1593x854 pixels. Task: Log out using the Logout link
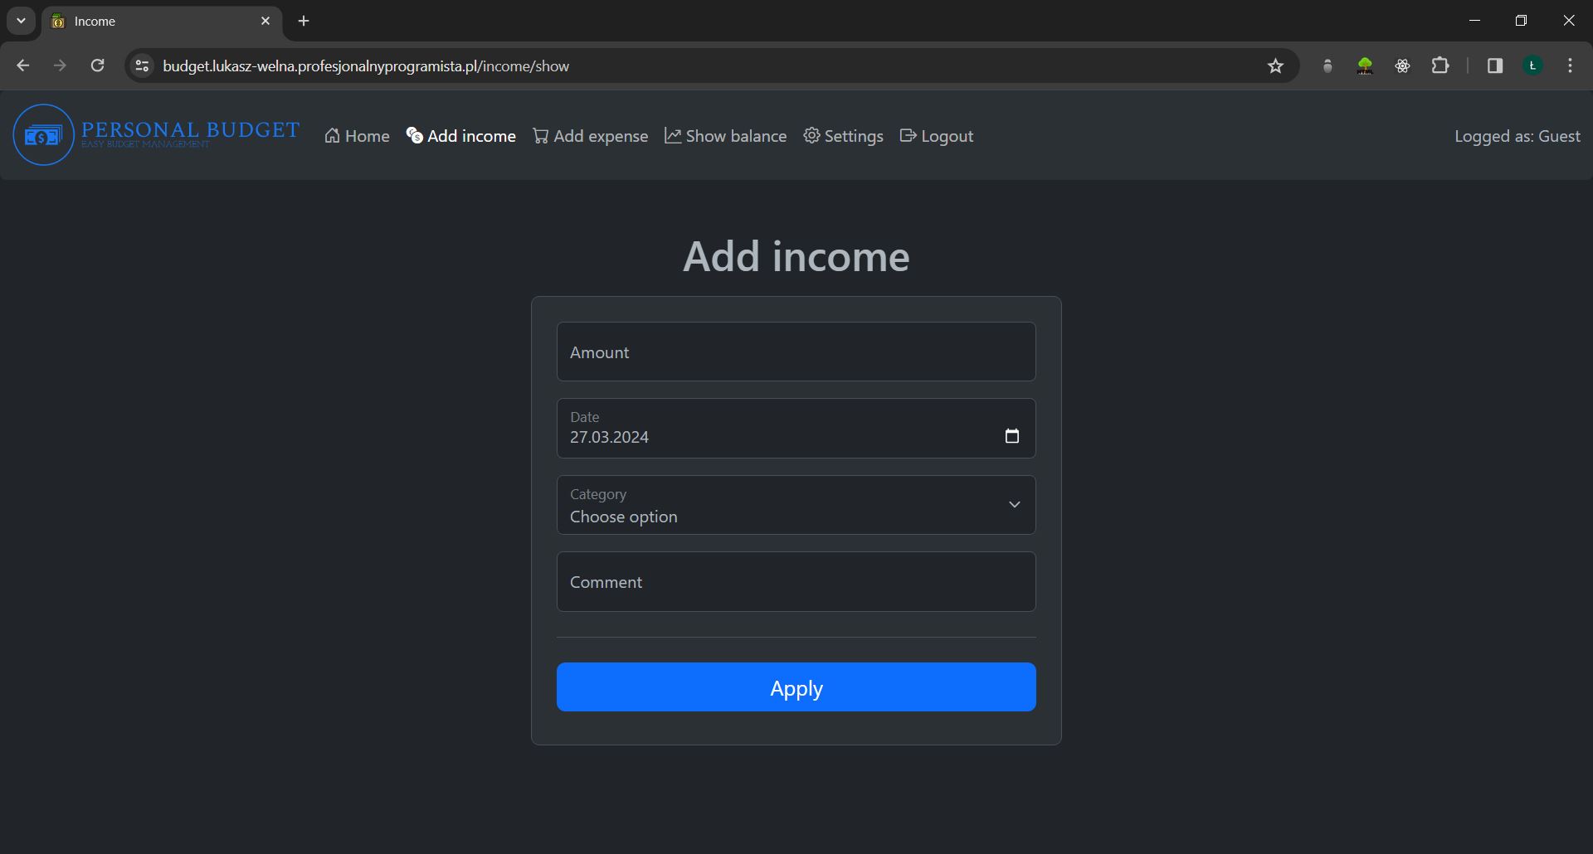[936, 136]
